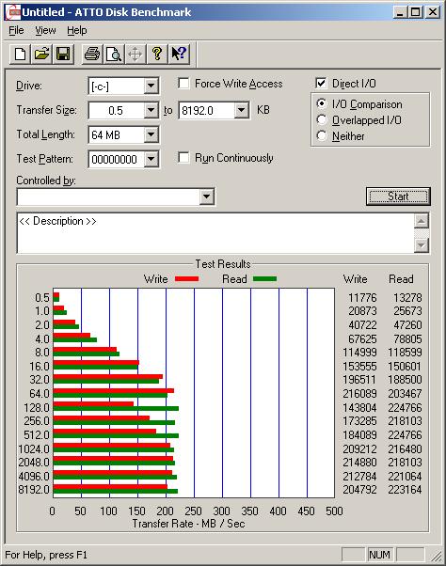Expand the maximum Transfer Size 8192.0 dropdown
This screenshot has width=446, height=566.
click(241, 110)
